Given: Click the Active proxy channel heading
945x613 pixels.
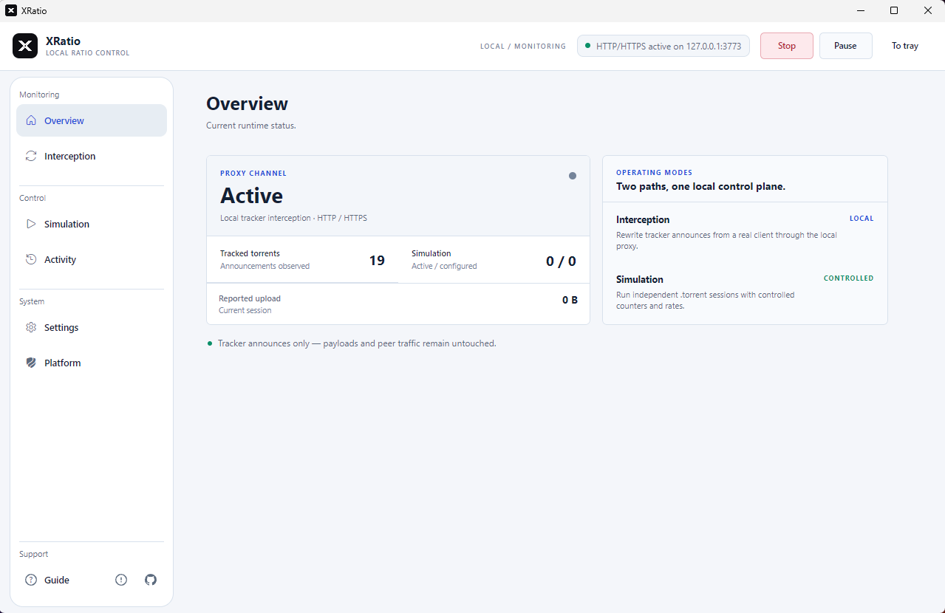Looking at the screenshot, I should [x=251, y=196].
